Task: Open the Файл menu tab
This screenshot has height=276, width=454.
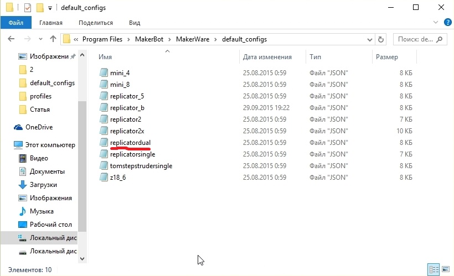Action: pos(16,23)
